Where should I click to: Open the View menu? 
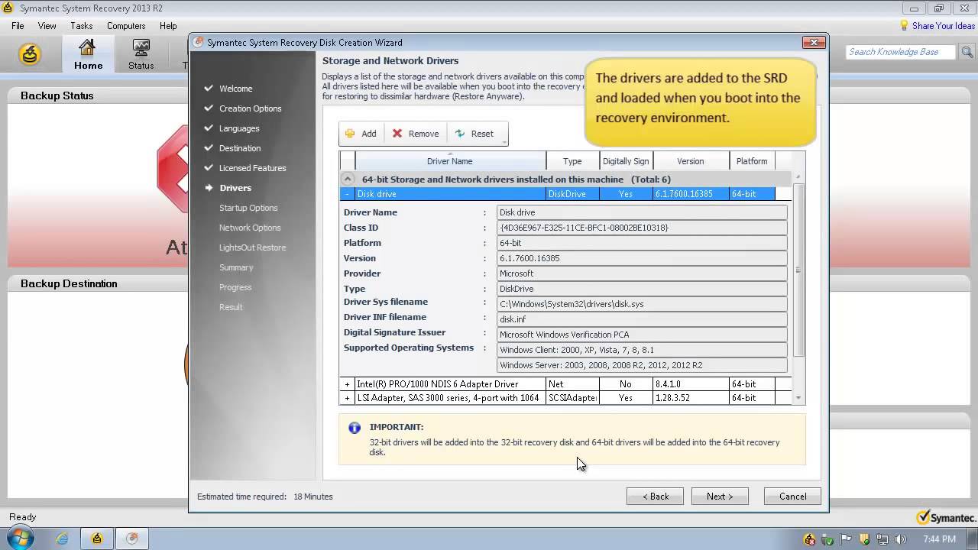tap(47, 25)
